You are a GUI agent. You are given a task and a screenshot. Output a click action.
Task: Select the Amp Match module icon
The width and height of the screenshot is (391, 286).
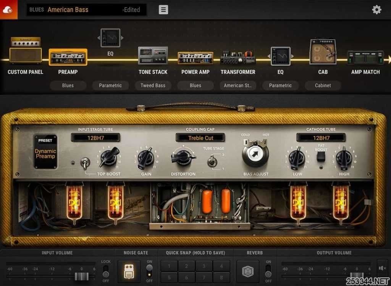(365, 58)
